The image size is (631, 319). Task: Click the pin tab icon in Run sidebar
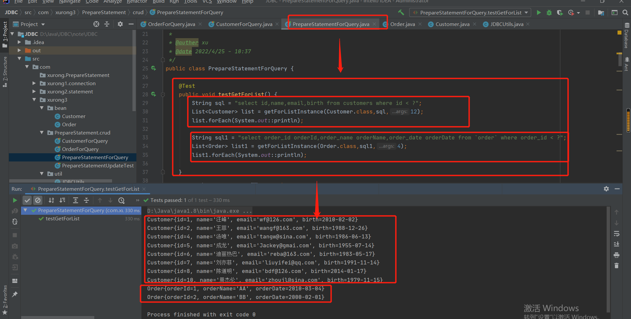15,294
